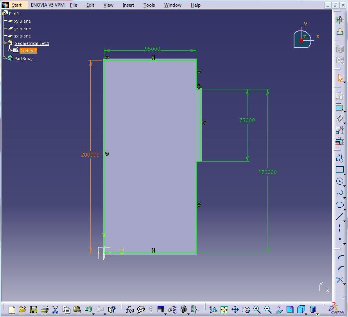
Task: Click the Isometric View cube icon
Action: click(301, 309)
